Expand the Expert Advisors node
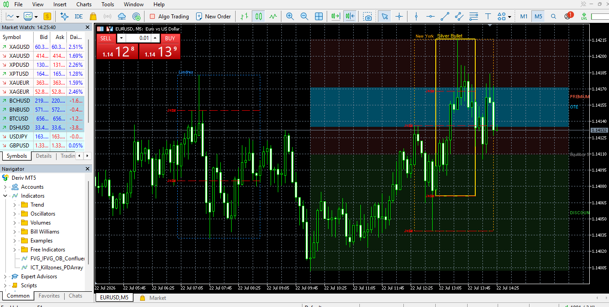 point(5,277)
